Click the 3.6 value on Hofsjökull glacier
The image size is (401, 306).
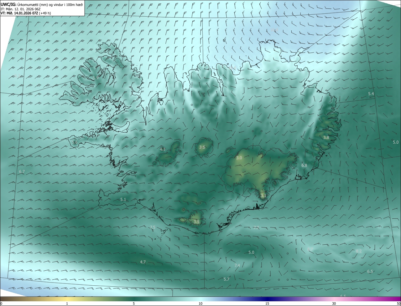202,147
